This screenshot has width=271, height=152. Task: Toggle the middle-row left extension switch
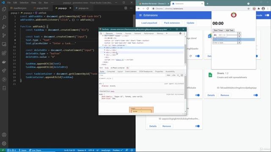pos(197,95)
